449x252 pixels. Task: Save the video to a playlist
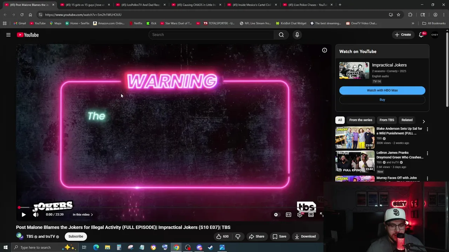280,236
